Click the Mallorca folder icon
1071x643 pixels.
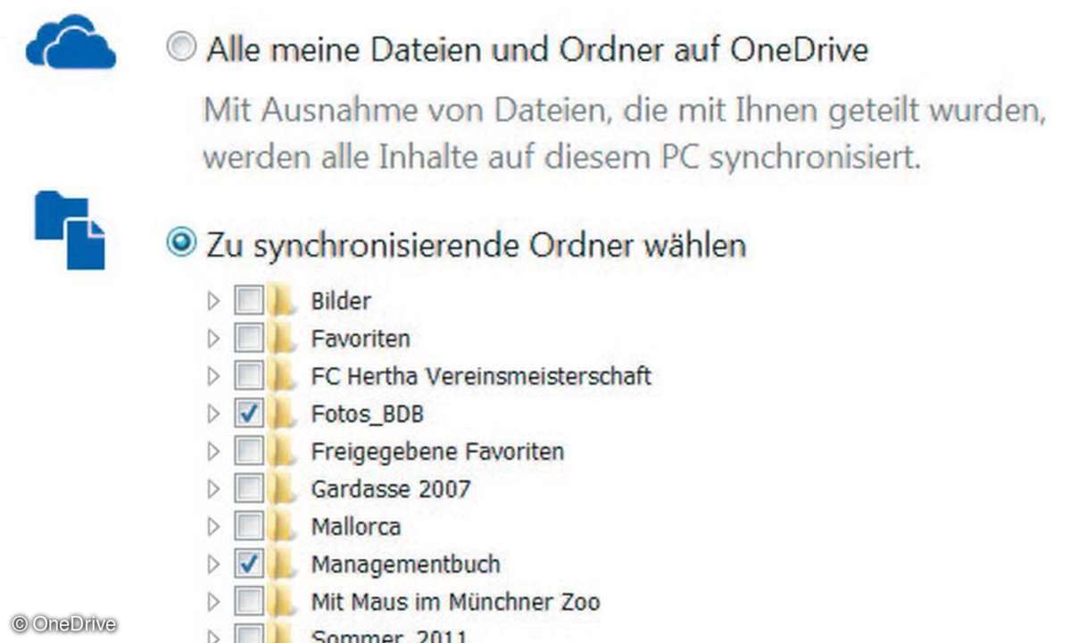tap(283, 526)
